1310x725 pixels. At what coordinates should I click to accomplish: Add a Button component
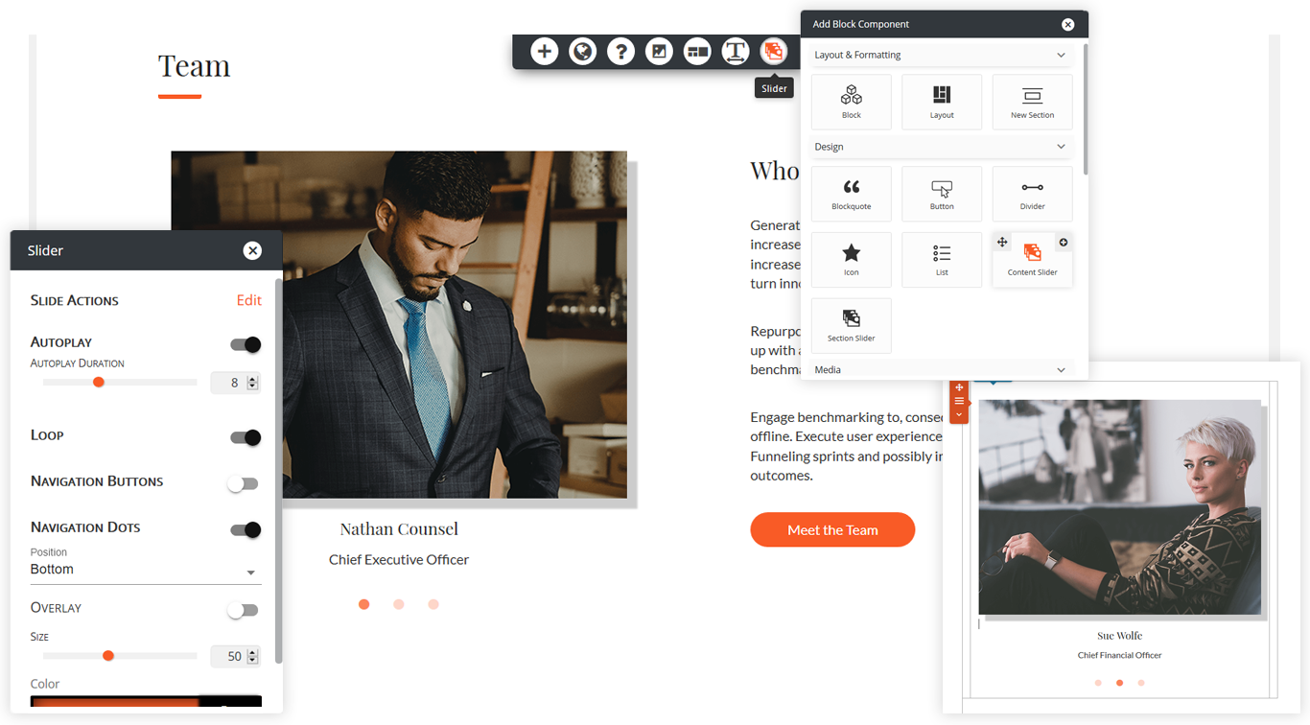(x=942, y=194)
